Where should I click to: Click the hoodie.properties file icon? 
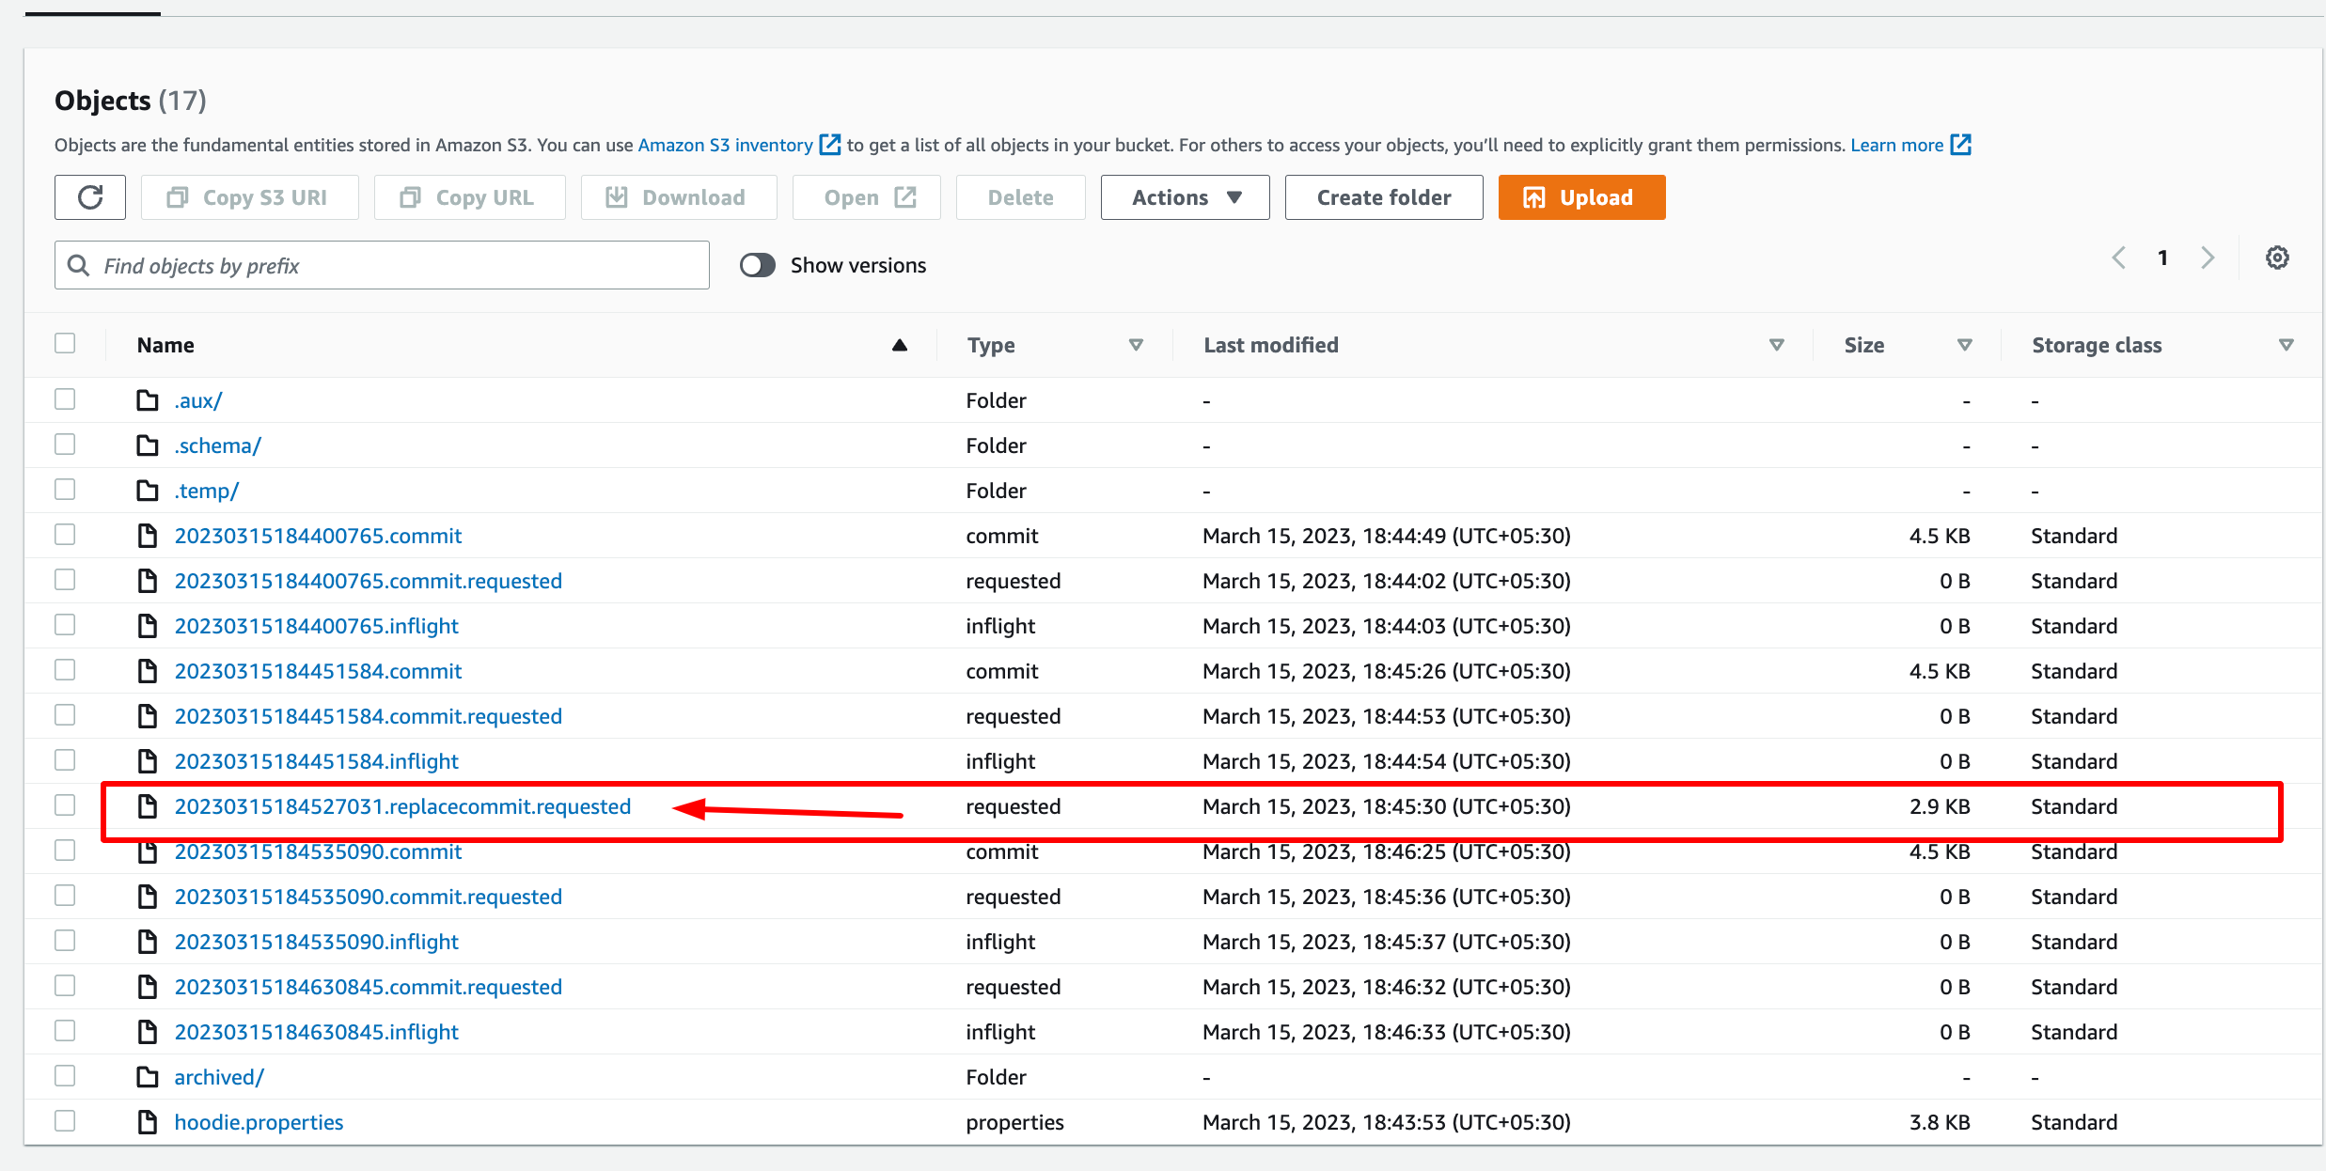point(148,1122)
